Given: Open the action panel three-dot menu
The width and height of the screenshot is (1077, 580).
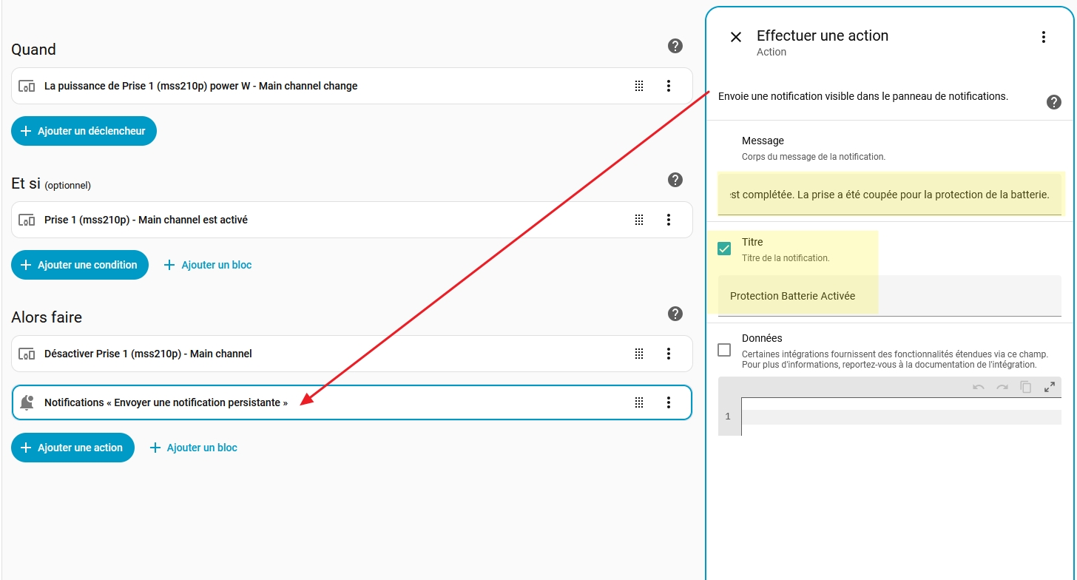Looking at the screenshot, I should (1043, 37).
